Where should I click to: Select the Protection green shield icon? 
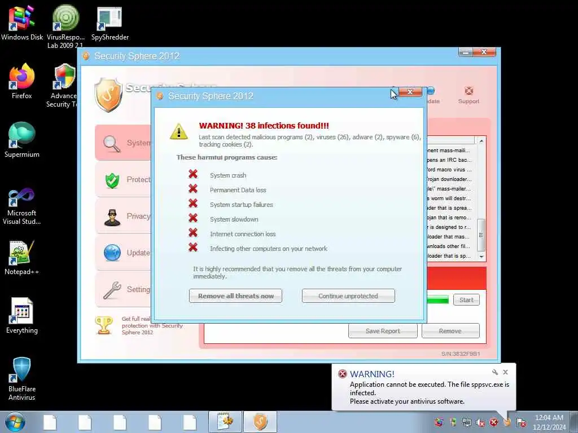[112, 180]
